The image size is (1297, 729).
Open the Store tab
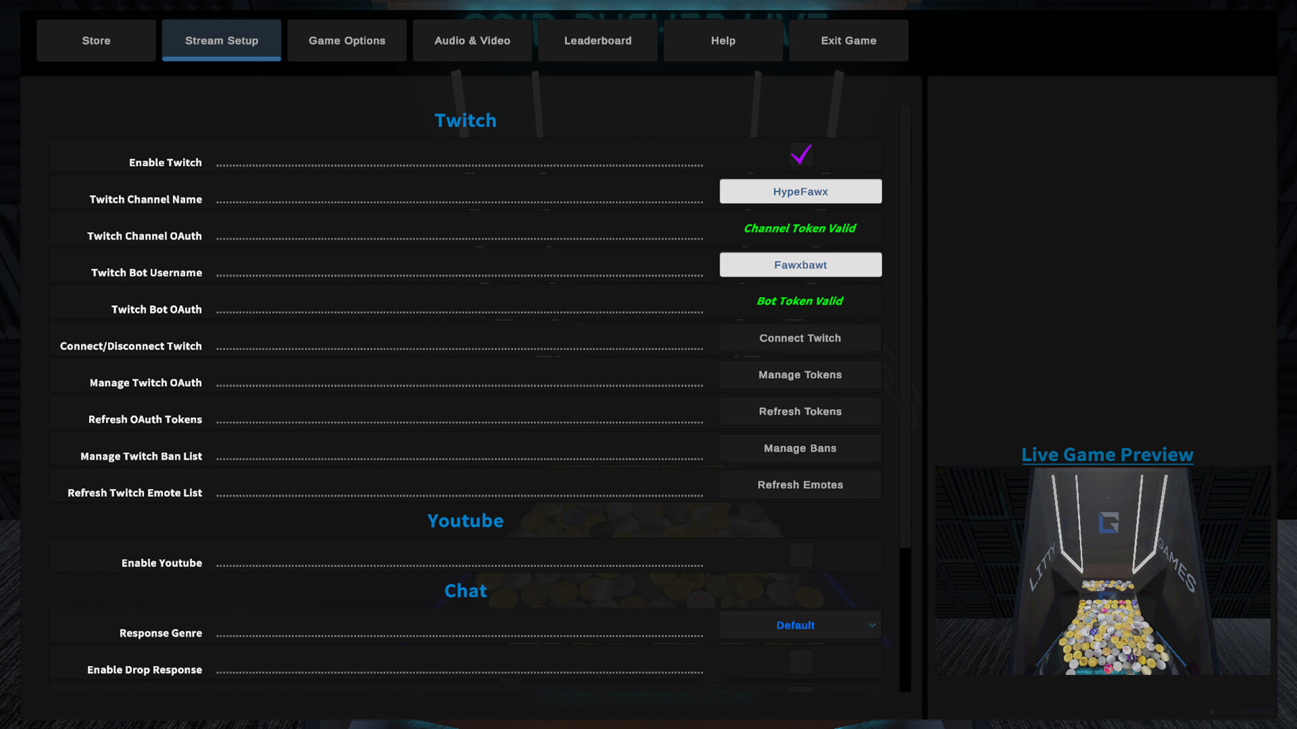click(x=96, y=40)
